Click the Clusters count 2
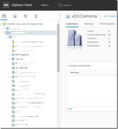Screen dimensions: 118x129 (109, 38)
